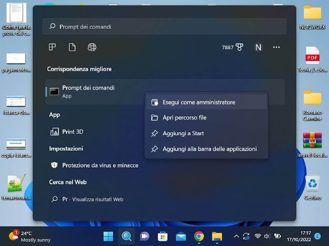Select the Apps filter icon
Image resolution: width=329 pixels, height=246 pixels.
click(52, 47)
